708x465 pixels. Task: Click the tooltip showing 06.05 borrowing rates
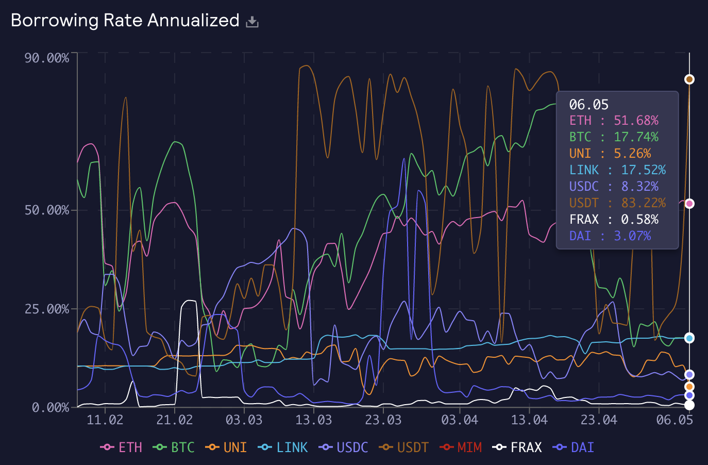[x=617, y=170]
